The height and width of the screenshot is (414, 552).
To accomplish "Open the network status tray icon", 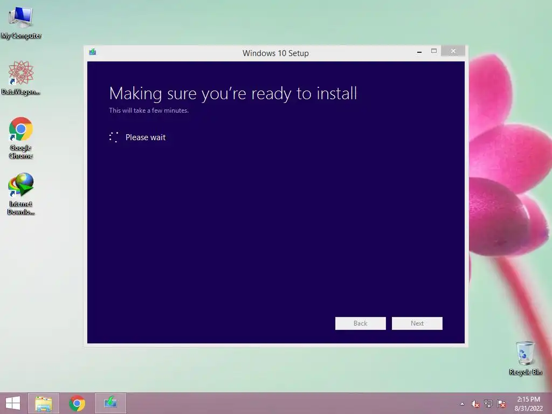I will pyautogui.click(x=488, y=404).
